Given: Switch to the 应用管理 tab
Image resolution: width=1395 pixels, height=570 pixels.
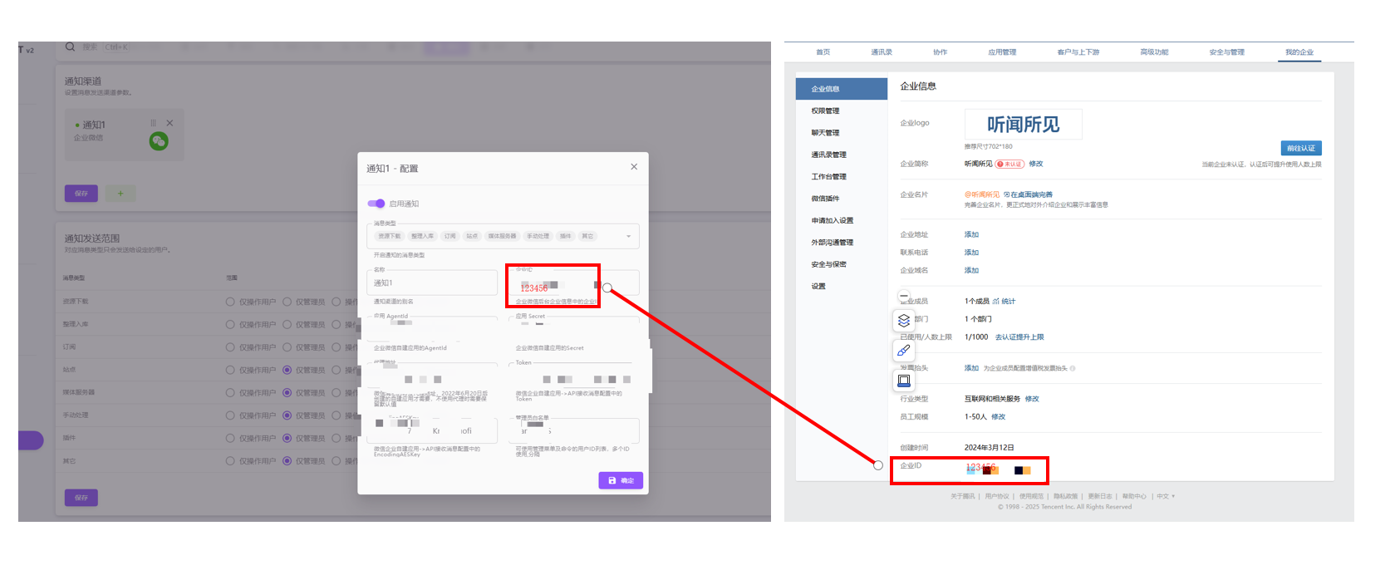Looking at the screenshot, I should click(x=1002, y=52).
